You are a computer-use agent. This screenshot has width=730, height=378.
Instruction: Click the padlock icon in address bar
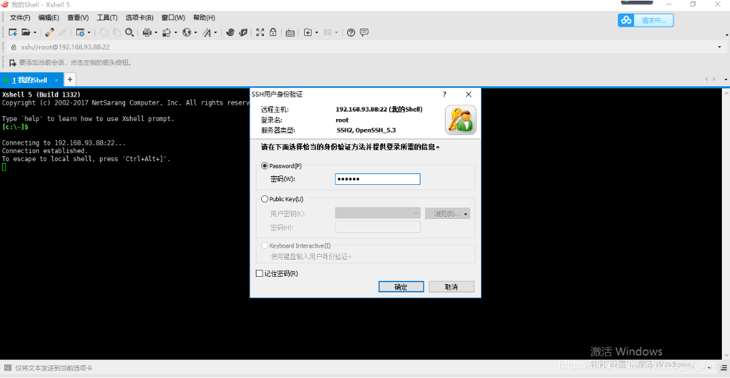click(x=14, y=47)
